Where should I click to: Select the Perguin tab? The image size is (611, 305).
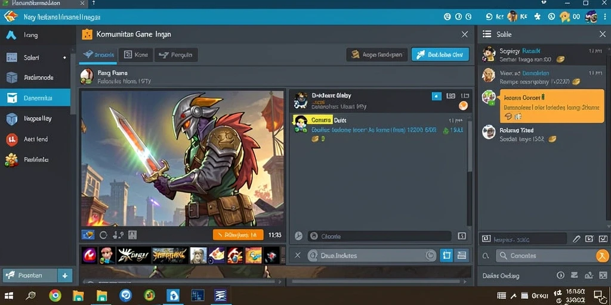click(176, 55)
